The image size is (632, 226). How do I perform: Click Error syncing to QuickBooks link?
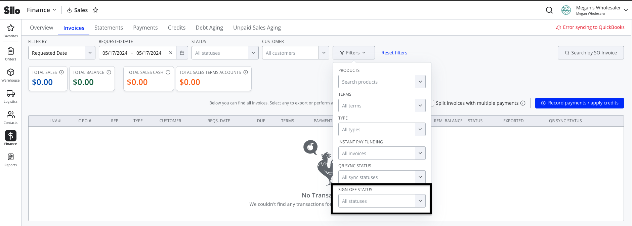[590, 27]
